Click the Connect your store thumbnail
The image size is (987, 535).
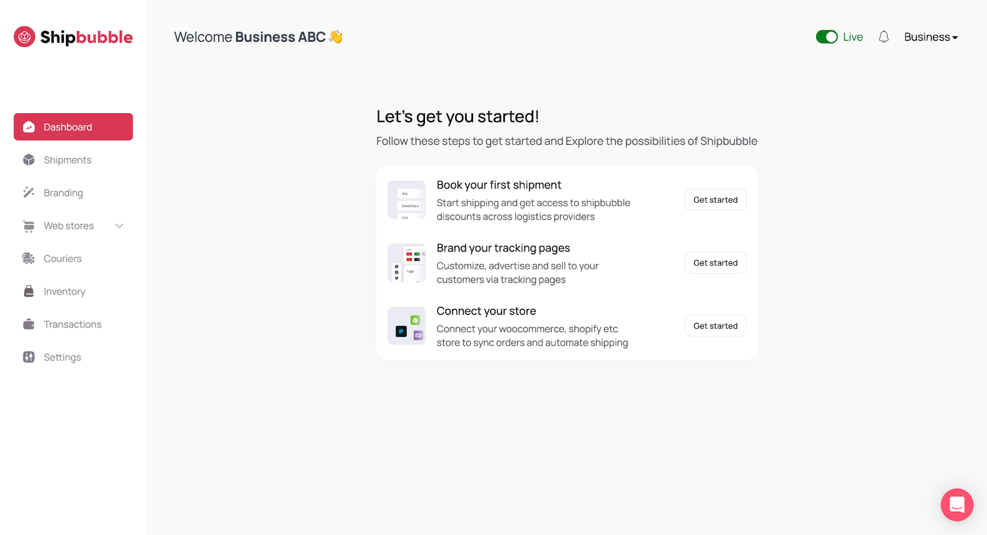(x=407, y=325)
